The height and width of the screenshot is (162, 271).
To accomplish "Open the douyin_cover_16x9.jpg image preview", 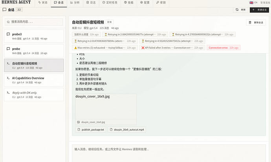I will click(x=106, y=106).
